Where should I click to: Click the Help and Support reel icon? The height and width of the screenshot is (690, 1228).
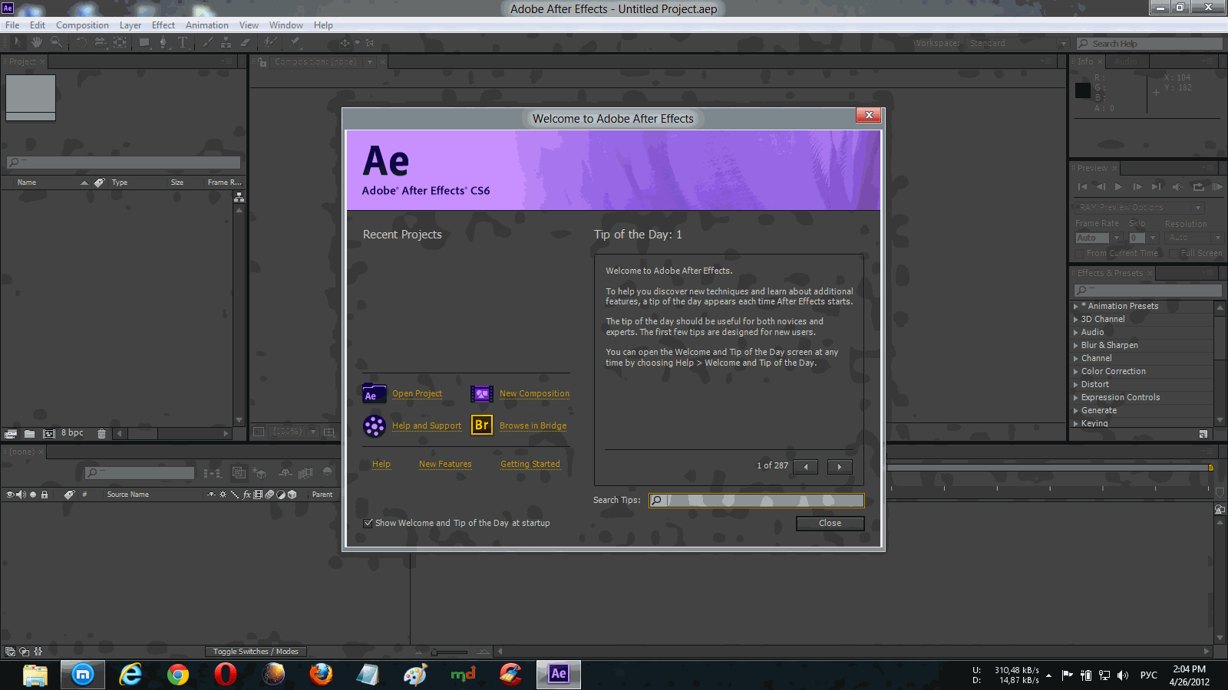click(374, 426)
